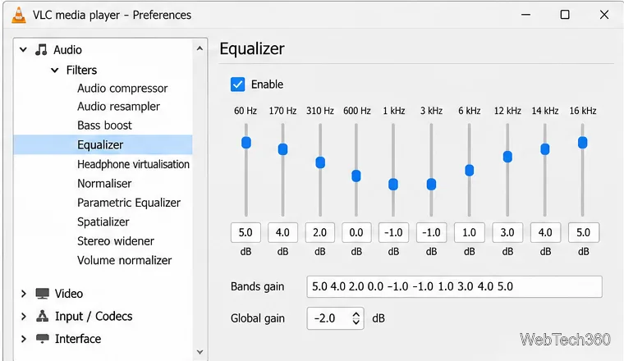Expand the Interface category
624x361 pixels.
[x=24, y=339]
